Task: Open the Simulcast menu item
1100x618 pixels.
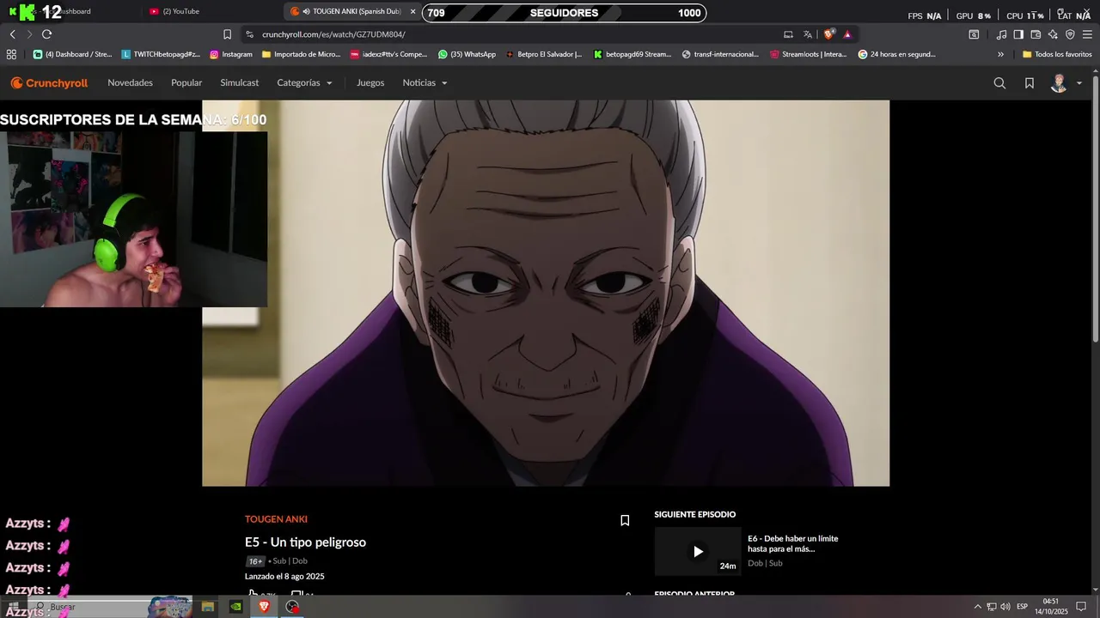Action: tap(240, 83)
